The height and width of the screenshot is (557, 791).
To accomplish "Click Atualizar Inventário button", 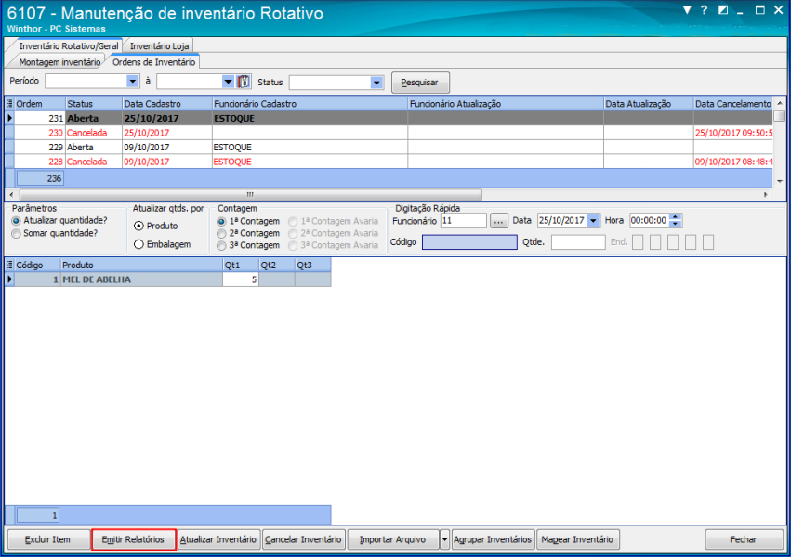I will click(218, 539).
